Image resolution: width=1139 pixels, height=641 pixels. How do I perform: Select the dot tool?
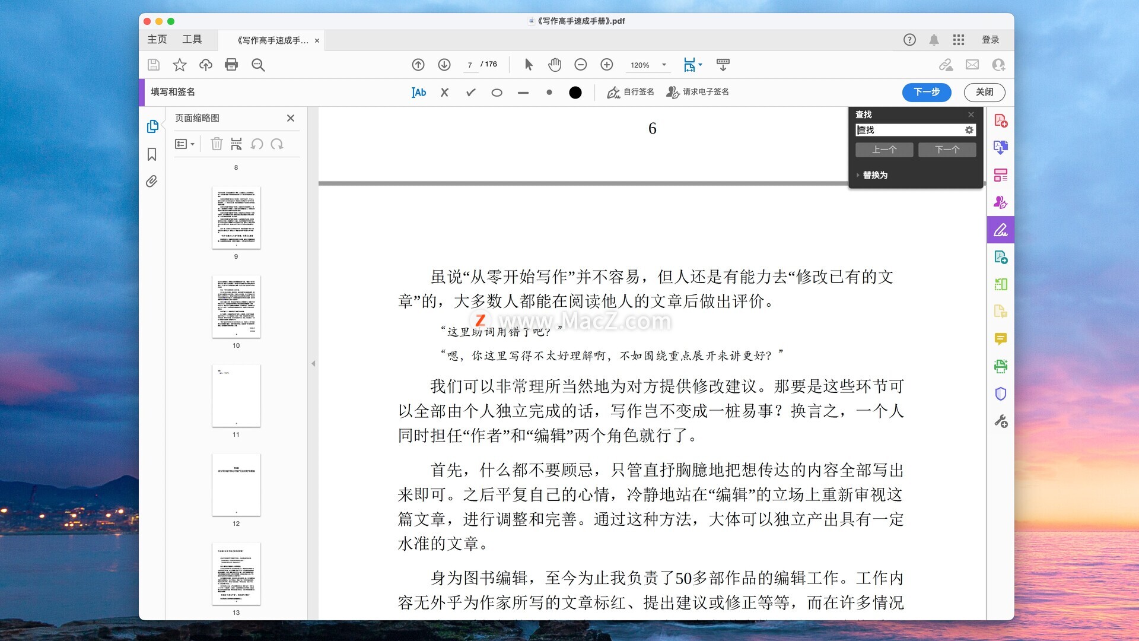[x=549, y=92]
